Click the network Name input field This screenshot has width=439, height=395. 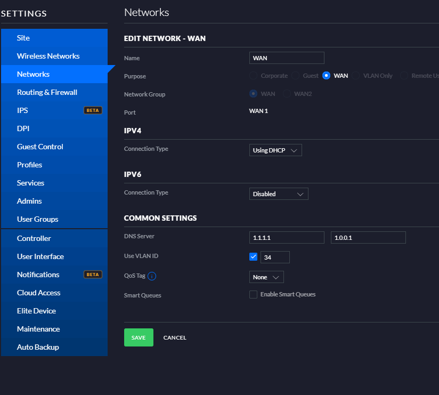[287, 58]
